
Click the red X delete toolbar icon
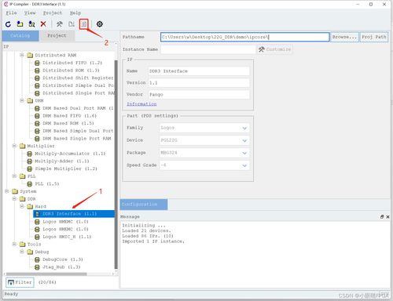(43, 24)
